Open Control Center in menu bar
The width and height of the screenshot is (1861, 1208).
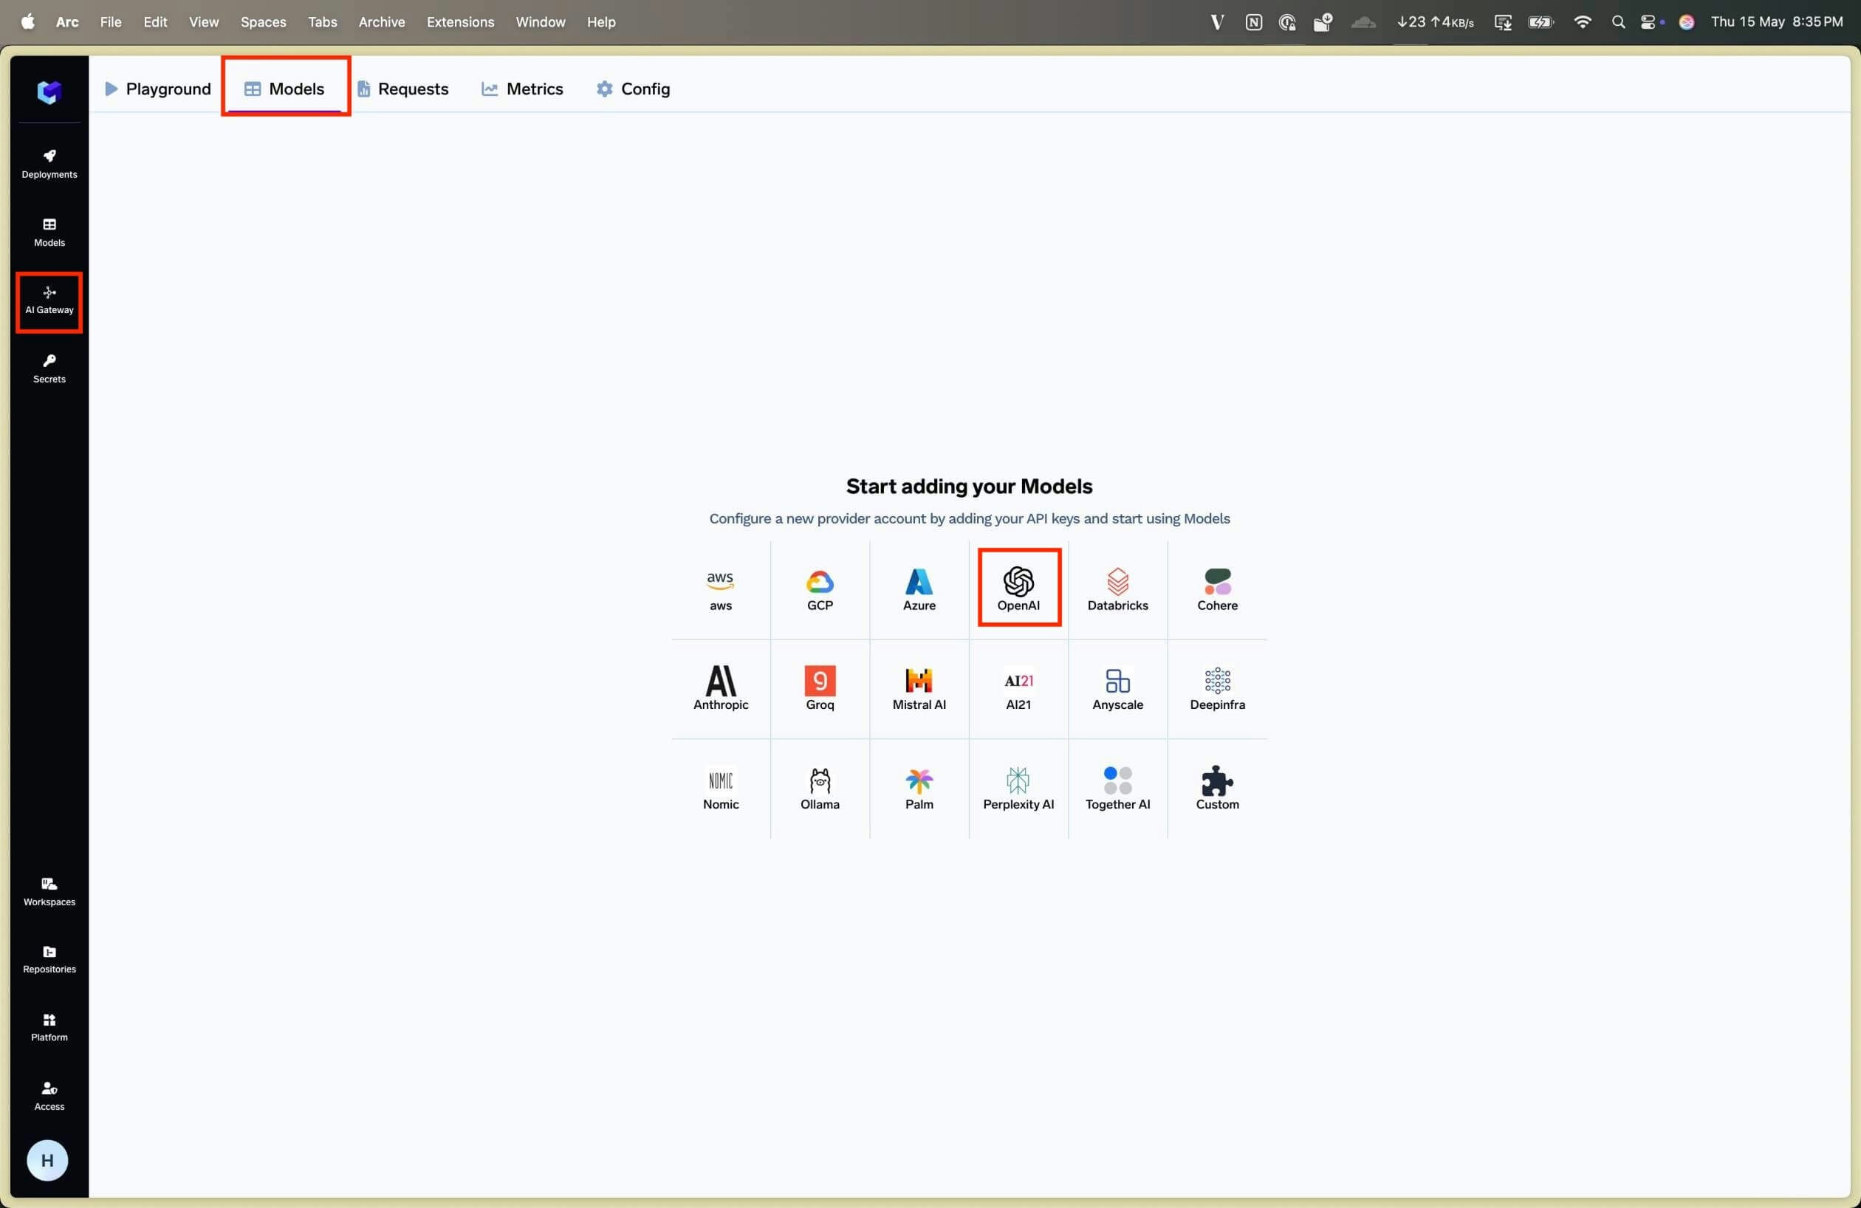pyautogui.click(x=1648, y=22)
